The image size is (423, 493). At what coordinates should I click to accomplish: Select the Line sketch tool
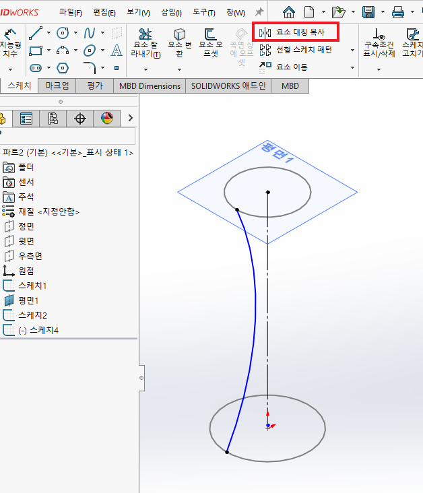(x=36, y=33)
